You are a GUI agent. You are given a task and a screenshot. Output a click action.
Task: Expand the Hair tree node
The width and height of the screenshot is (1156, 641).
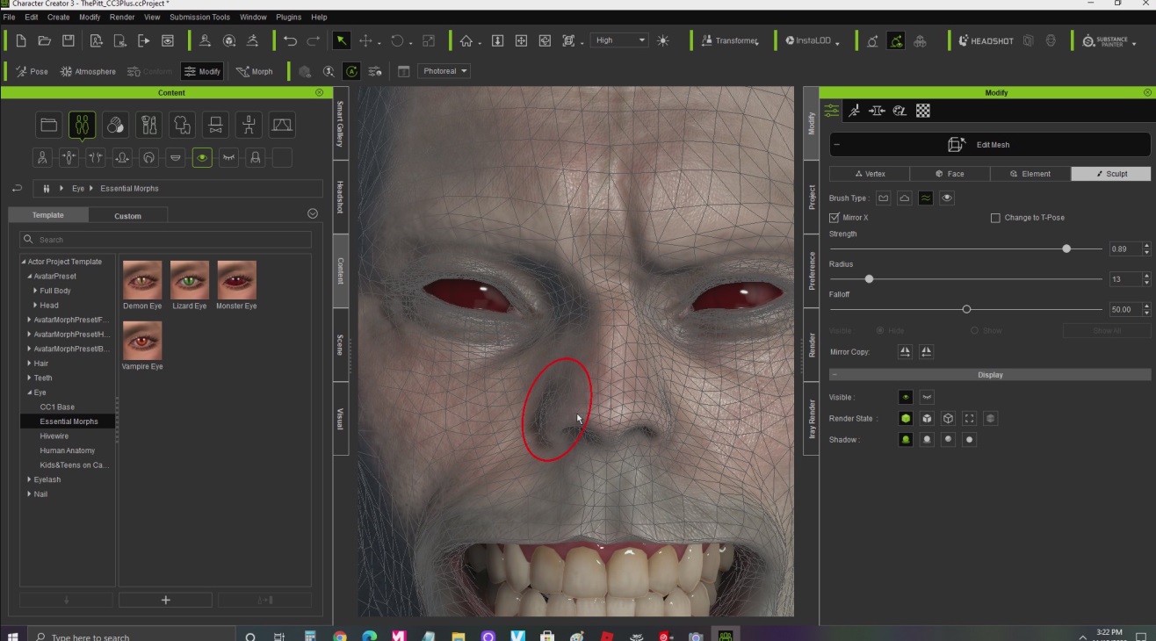pos(30,364)
